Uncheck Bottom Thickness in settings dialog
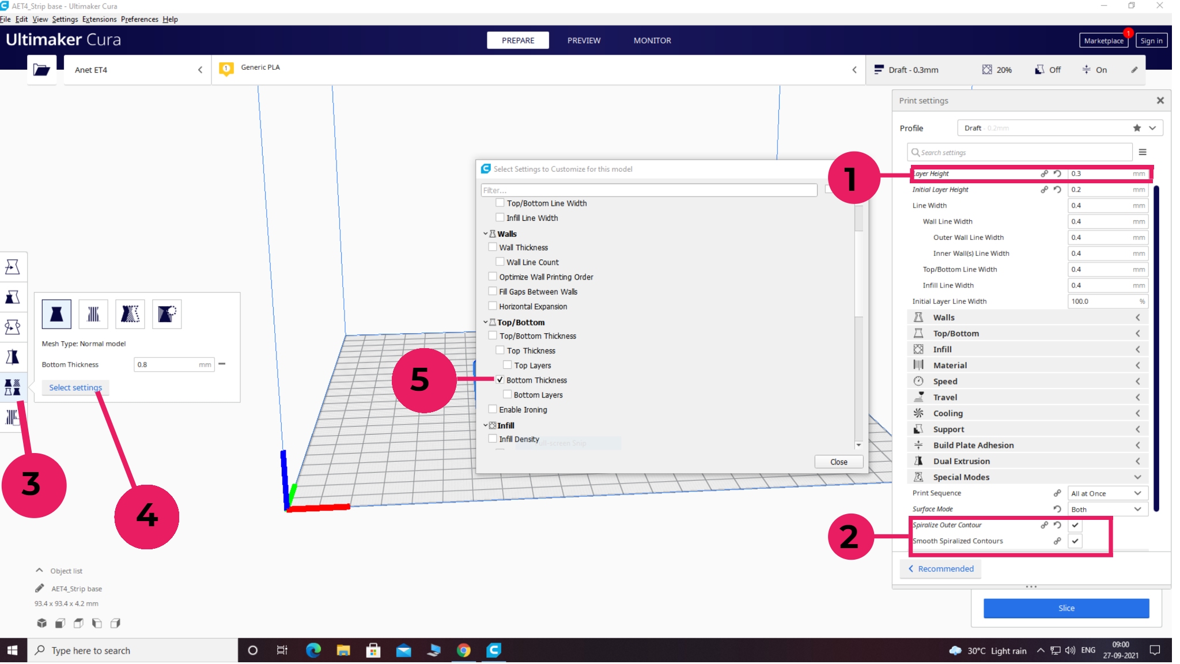 pyautogui.click(x=500, y=380)
